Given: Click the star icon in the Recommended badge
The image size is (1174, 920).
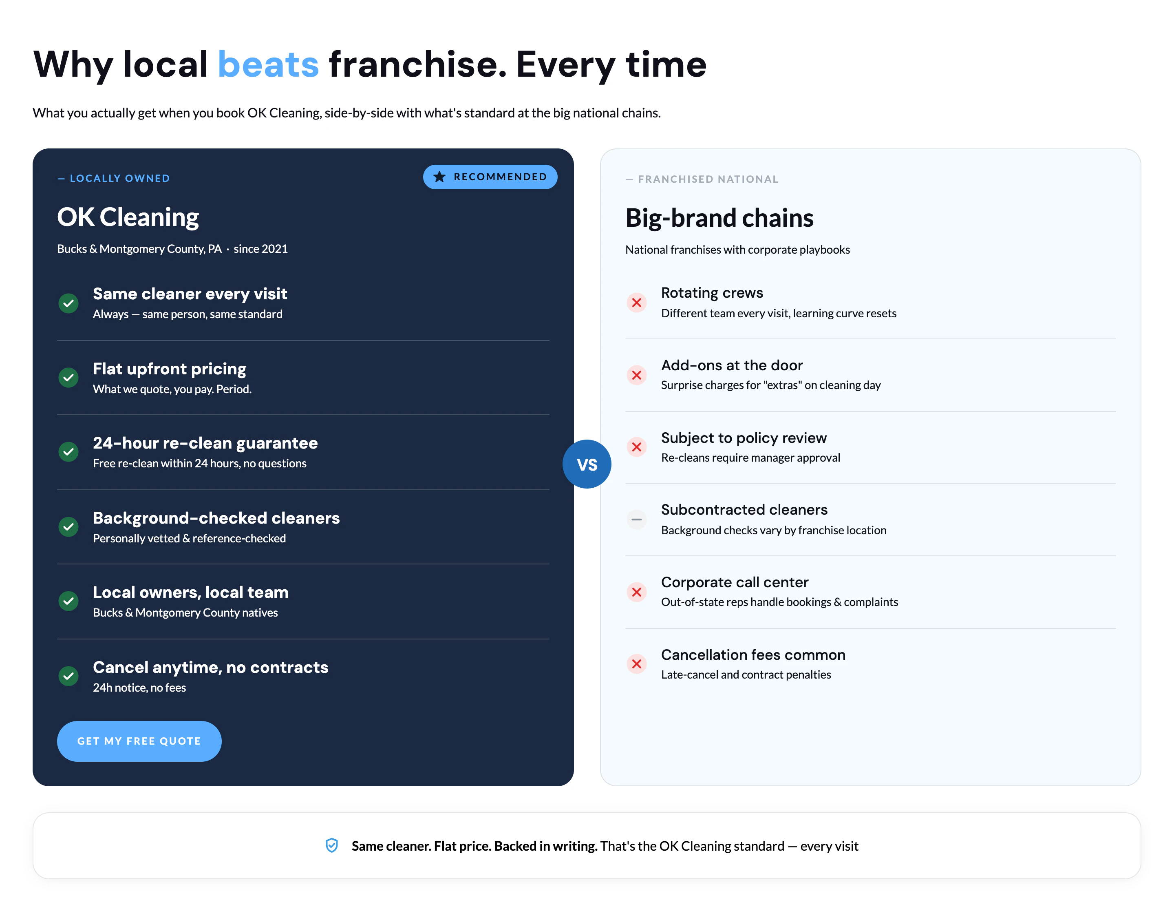Looking at the screenshot, I should pos(439,177).
